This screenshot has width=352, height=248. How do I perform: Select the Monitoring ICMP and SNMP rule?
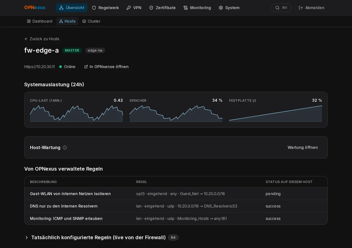(176, 219)
